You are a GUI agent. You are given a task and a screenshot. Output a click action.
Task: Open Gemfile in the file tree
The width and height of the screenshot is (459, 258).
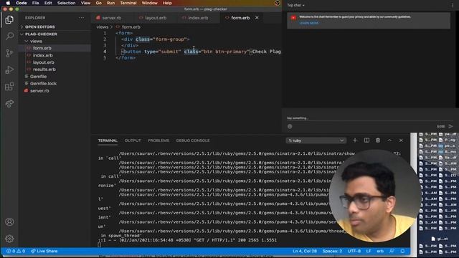pyautogui.click(x=38, y=77)
